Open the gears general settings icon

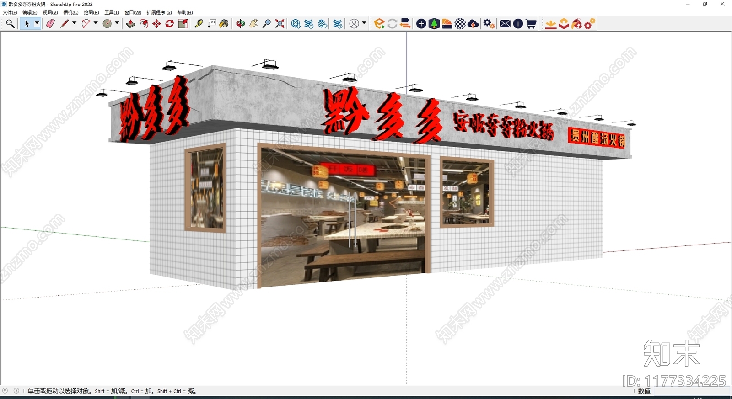489,24
